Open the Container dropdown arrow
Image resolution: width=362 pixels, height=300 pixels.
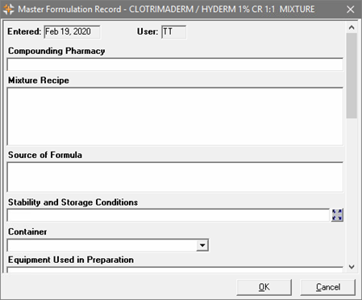202,245
